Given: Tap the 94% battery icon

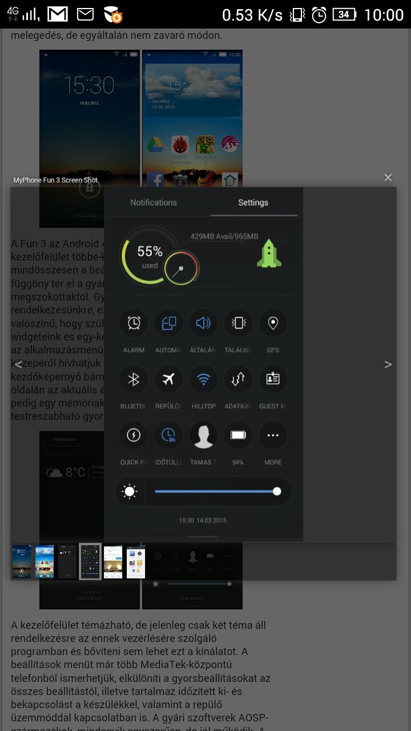Looking at the screenshot, I should (238, 435).
